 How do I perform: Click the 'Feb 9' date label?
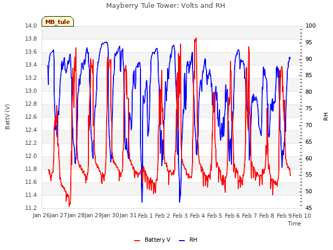[x=285, y=216]
